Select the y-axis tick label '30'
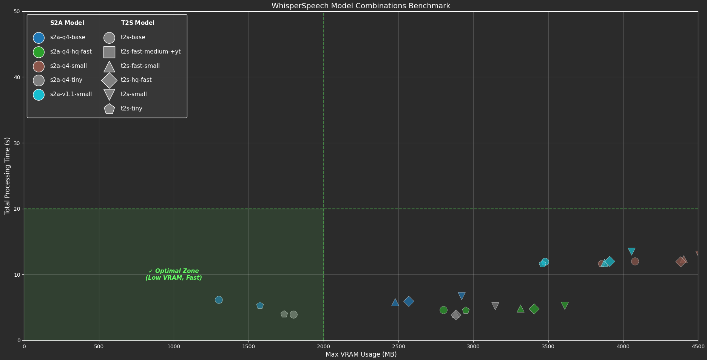The width and height of the screenshot is (707, 360). pyautogui.click(x=17, y=143)
